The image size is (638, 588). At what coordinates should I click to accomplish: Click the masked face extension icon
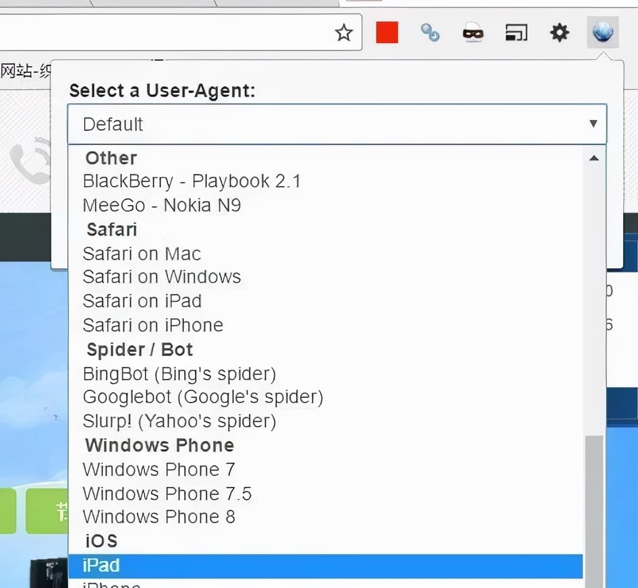coord(473,32)
